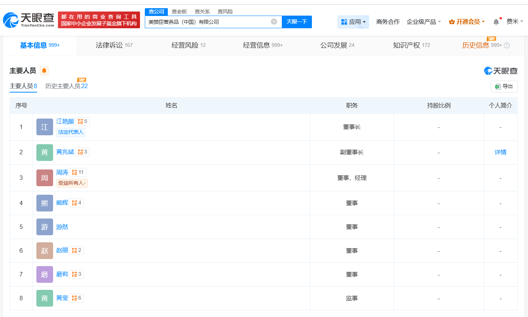Click the 黄 avatar for 黄兆斌
The height and width of the screenshot is (317, 528).
[45, 152]
